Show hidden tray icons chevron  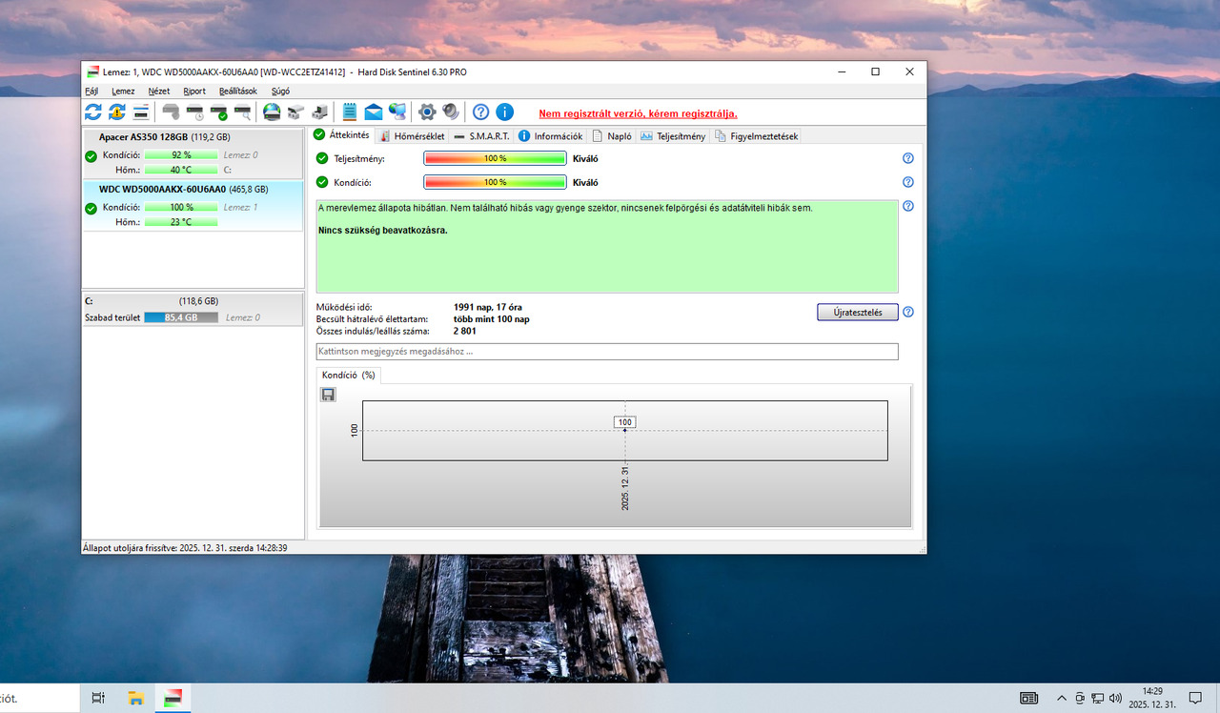pos(1062,698)
